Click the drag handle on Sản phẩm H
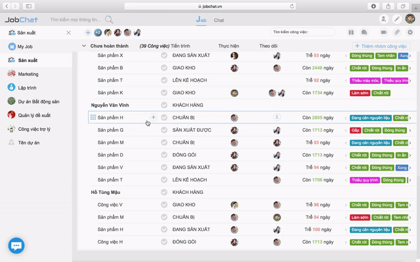This screenshot has width=420, height=262. pyautogui.click(x=93, y=118)
